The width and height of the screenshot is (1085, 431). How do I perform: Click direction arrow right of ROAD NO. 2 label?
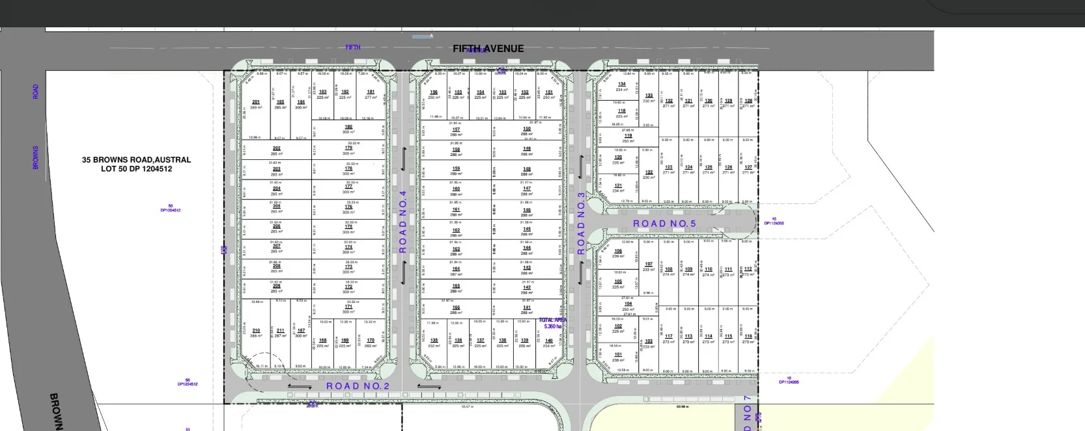(428, 387)
